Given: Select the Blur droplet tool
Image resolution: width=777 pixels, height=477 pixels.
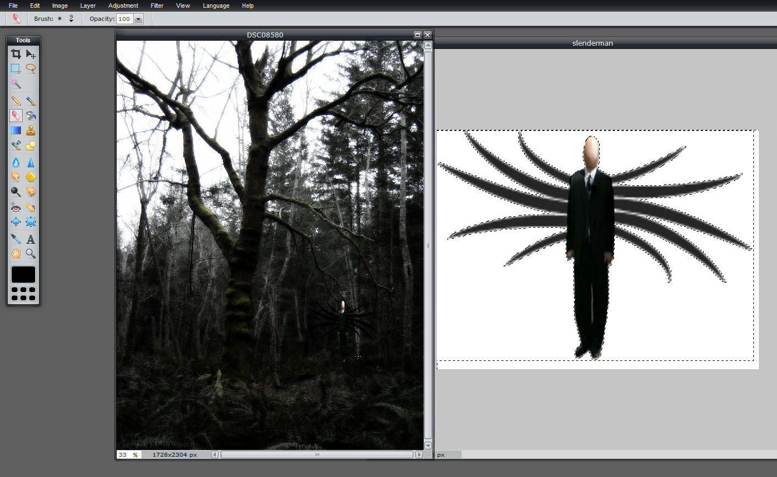Looking at the screenshot, I should tap(16, 162).
